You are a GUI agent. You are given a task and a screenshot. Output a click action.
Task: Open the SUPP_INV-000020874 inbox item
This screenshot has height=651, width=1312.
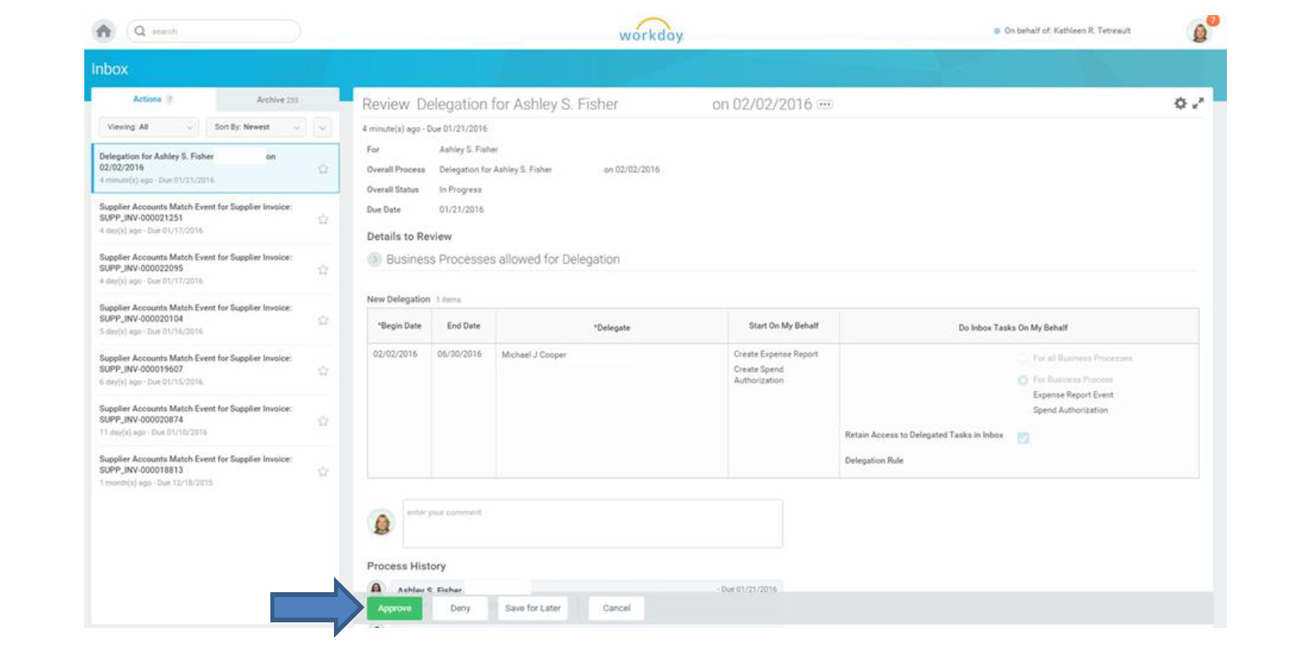coord(215,420)
